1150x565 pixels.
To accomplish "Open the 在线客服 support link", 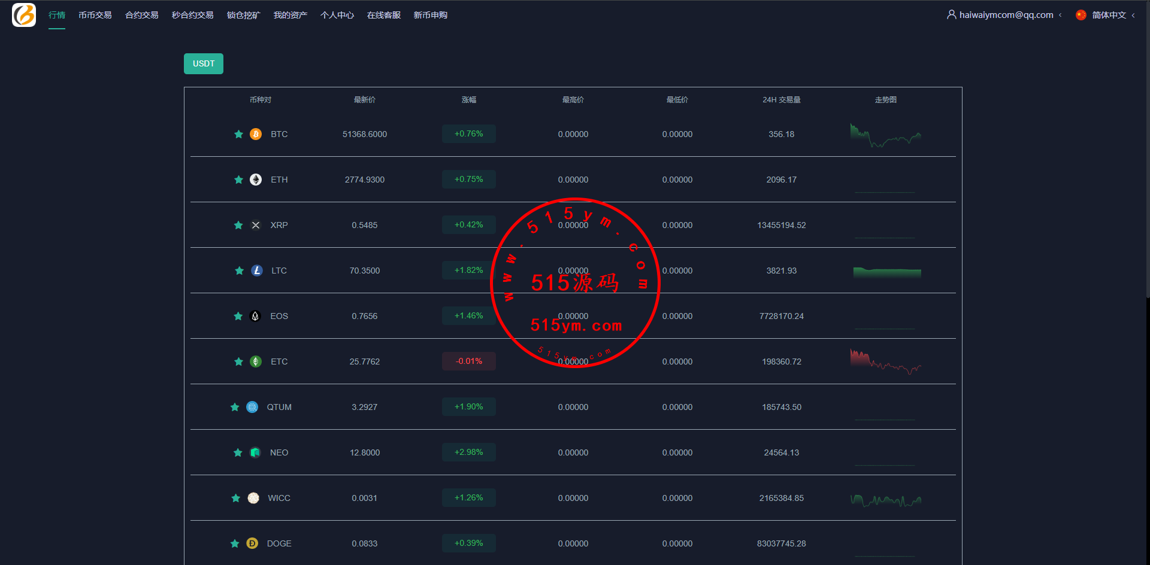I will click(383, 15).
